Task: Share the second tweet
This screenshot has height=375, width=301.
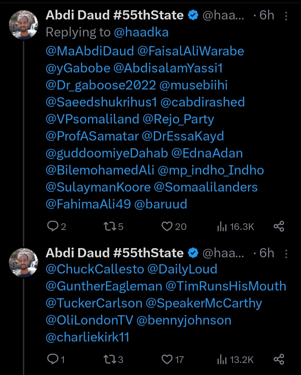Action: (279, 359)
